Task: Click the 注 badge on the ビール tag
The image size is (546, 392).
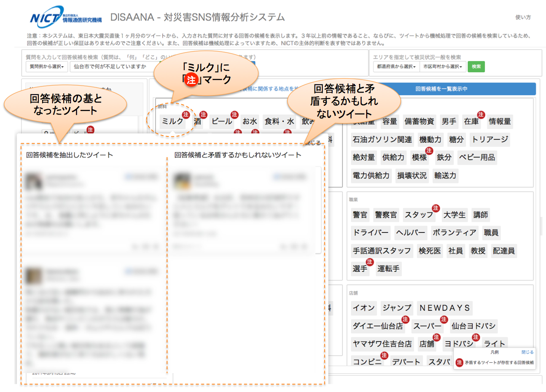Action: pos(234,114)
